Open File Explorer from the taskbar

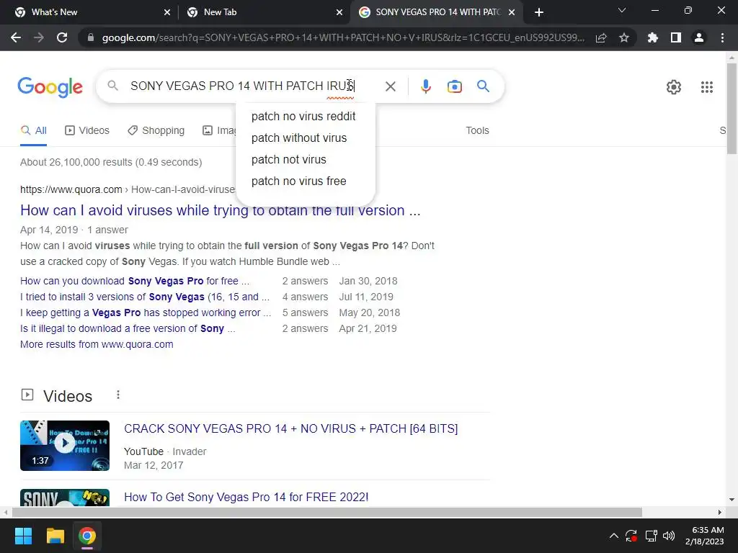pos(55,536)
